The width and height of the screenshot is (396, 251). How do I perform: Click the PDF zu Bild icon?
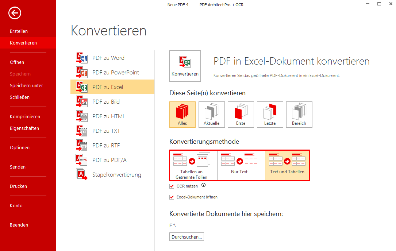[82, 101]
